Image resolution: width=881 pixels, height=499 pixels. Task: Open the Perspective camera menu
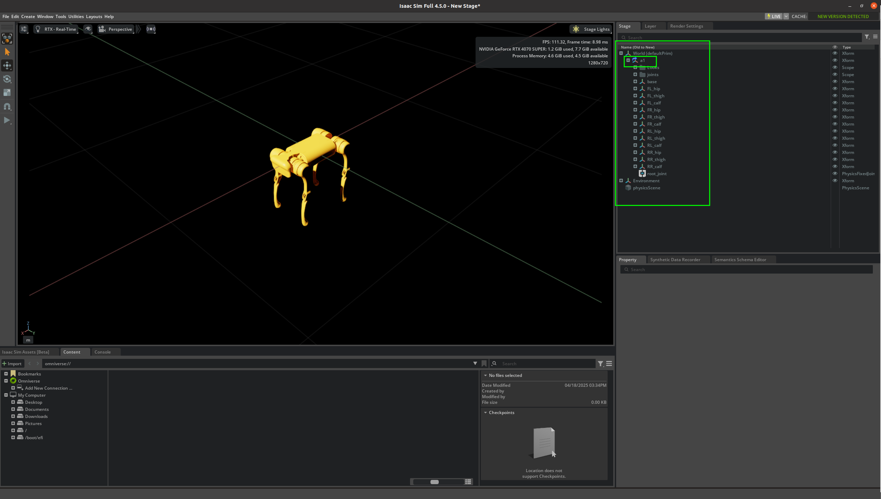tap(116, 29)
